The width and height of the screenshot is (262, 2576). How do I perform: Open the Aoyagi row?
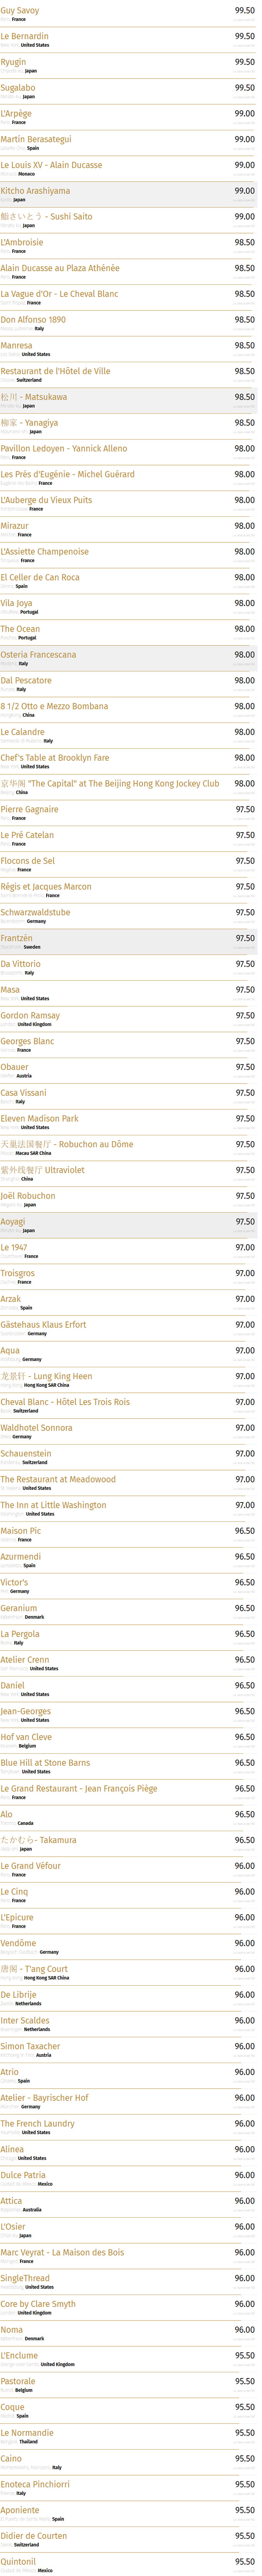13,1222
